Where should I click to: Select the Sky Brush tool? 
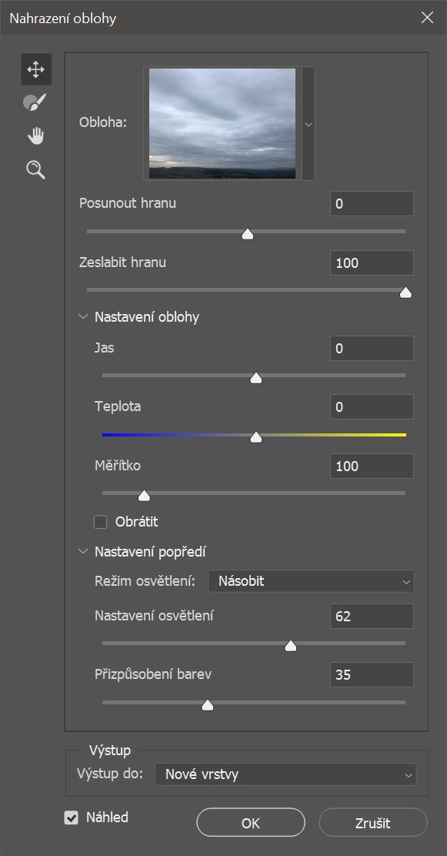35,102
